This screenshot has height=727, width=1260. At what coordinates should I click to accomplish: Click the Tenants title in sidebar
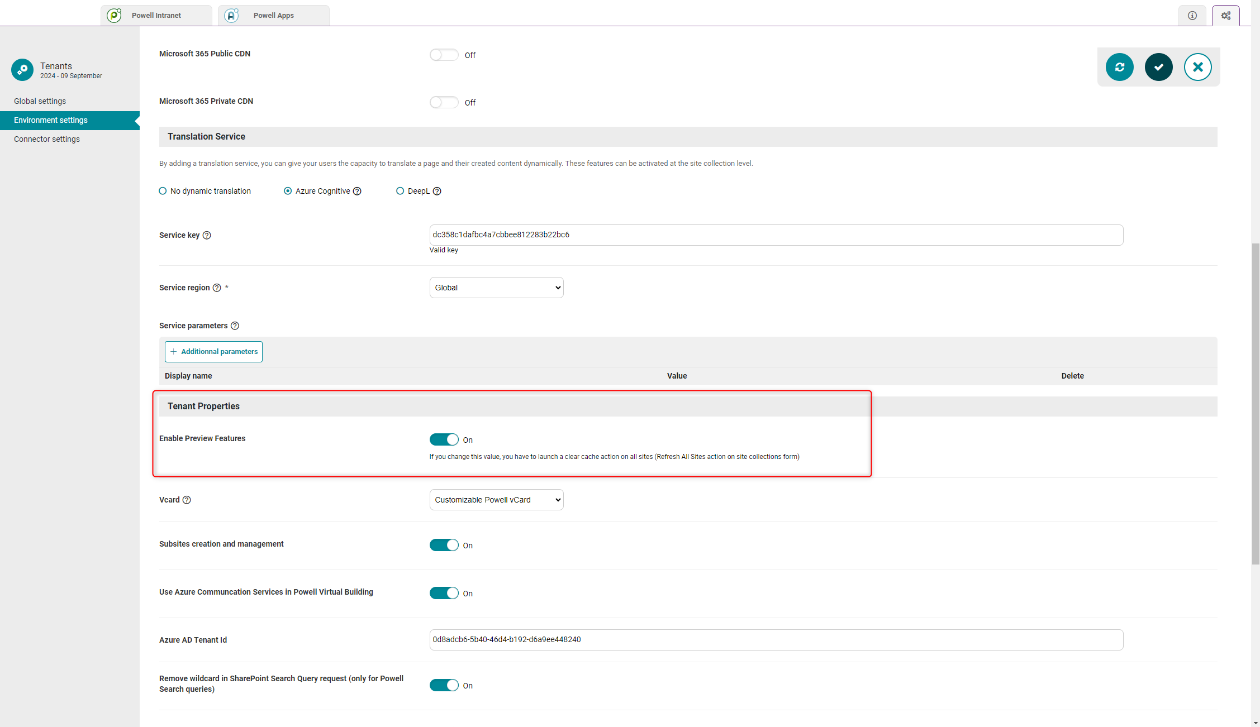[56, 66]
